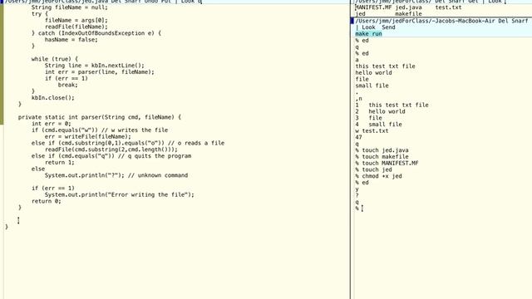This screenshot has height=299, width=532.
Task: Click the last '%' prompt in the terminal
Action: pos(357,208)
